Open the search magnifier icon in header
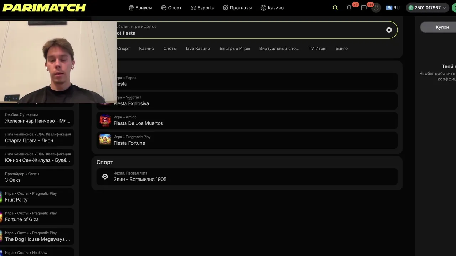The image size is (456, 256). tap(335, 8)
